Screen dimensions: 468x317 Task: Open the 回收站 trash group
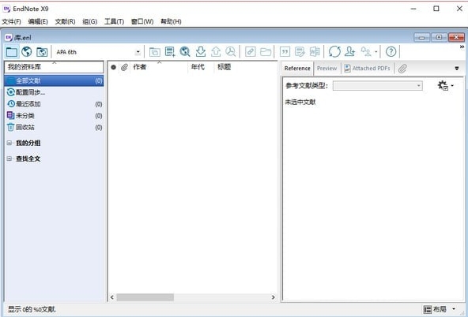point(54,127)
